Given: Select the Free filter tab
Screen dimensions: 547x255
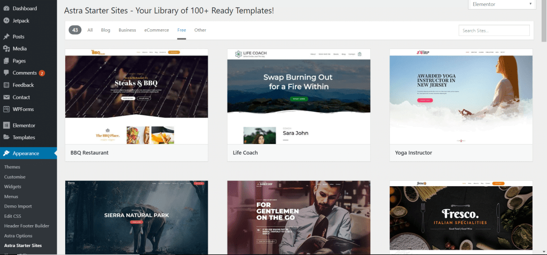Looking at the screenshot, I should pyautogui.click(x=182, y=30).
